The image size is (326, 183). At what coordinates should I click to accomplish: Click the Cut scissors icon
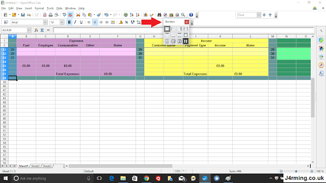tap(78, 15)
